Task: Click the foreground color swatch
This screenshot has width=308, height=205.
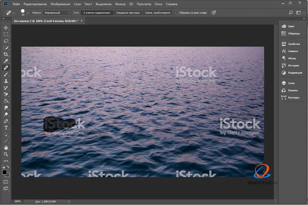Action: coord(4,172)
